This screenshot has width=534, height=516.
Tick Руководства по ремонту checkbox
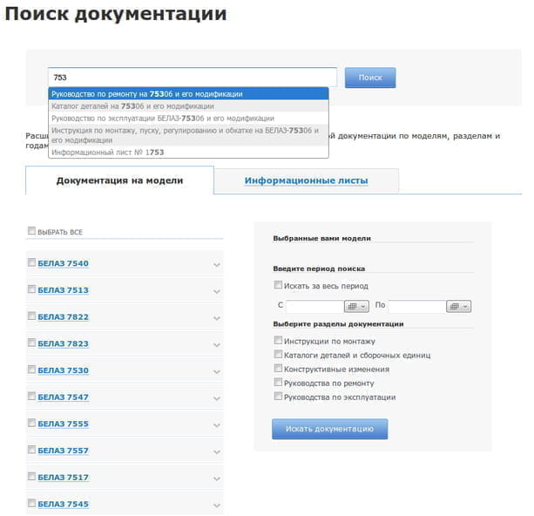278,382
